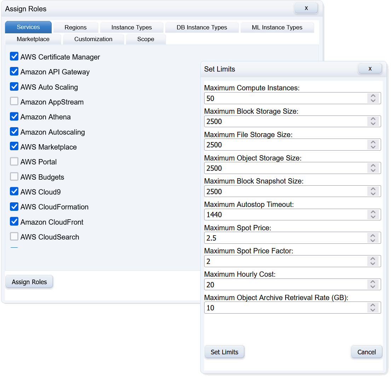Switch to the Regions tab
Screen dimensions: 391x377
75,27
